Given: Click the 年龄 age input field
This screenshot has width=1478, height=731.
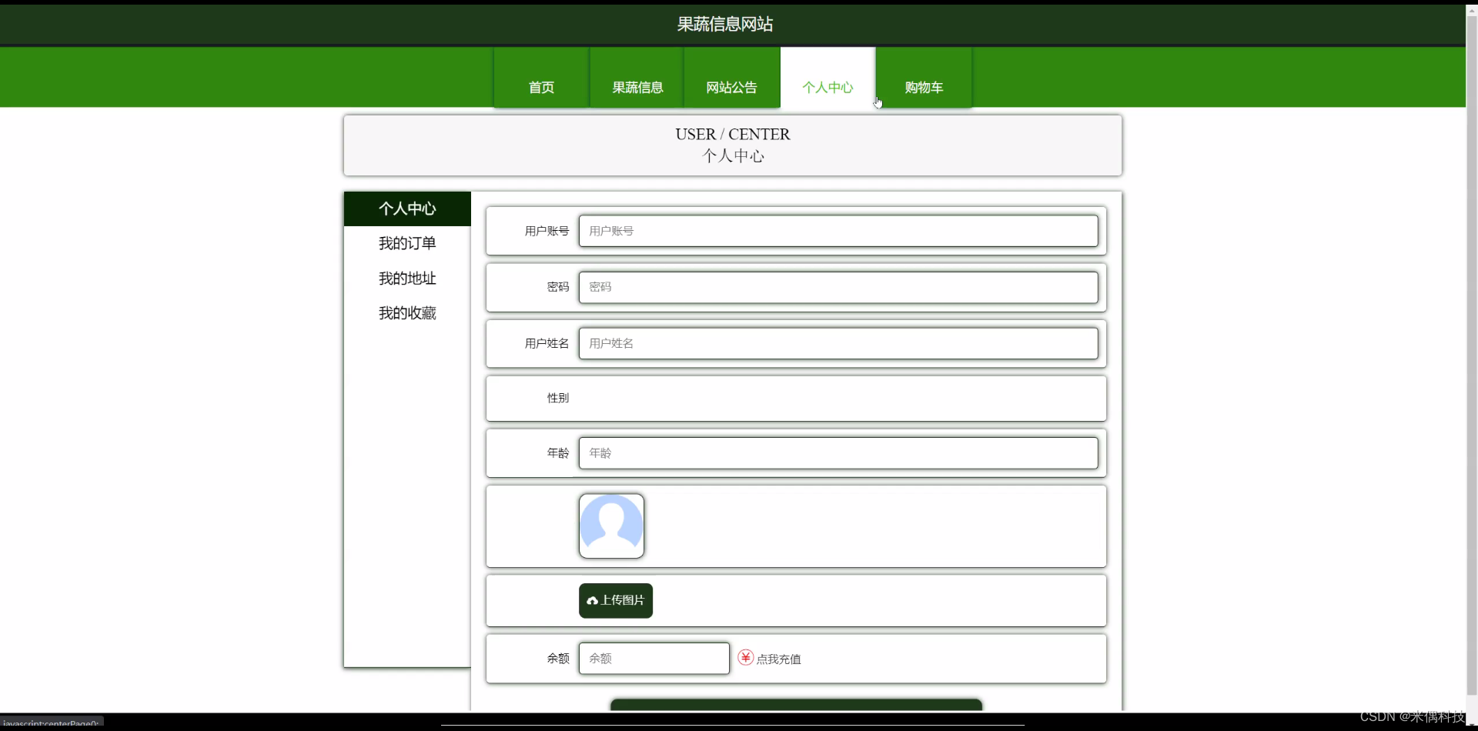Looking at the screenshot, I should point(838,453).
